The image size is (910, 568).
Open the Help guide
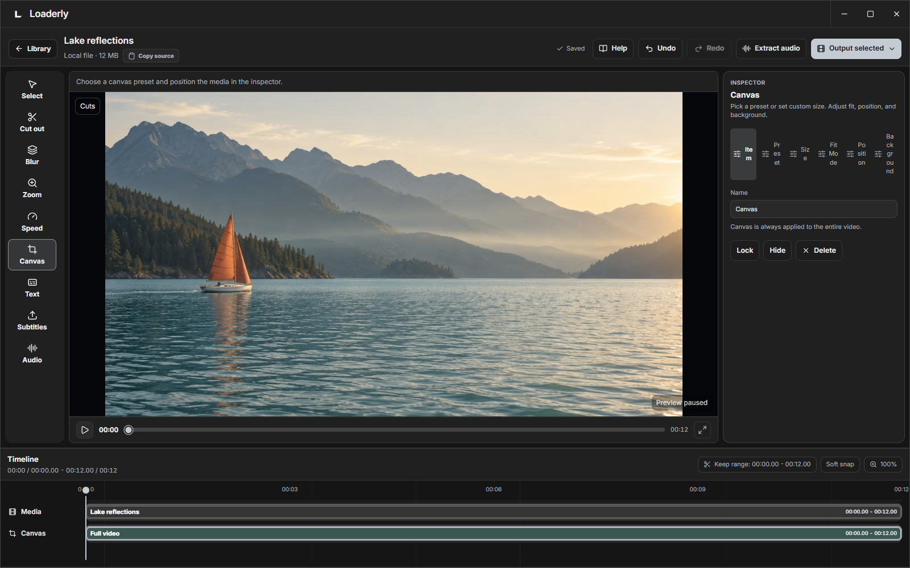[613, 48]
